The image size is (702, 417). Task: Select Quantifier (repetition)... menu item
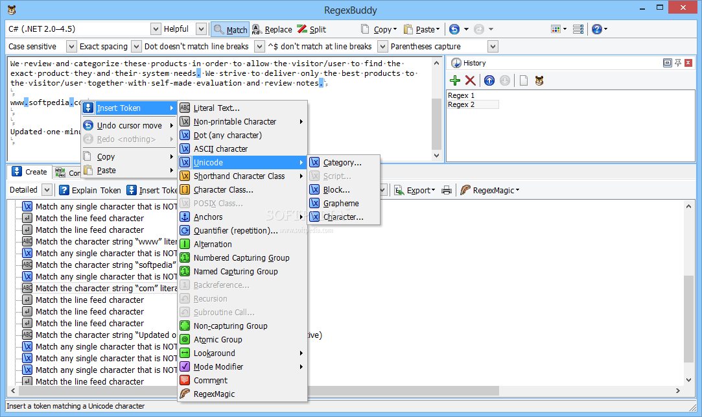point(242,231)
